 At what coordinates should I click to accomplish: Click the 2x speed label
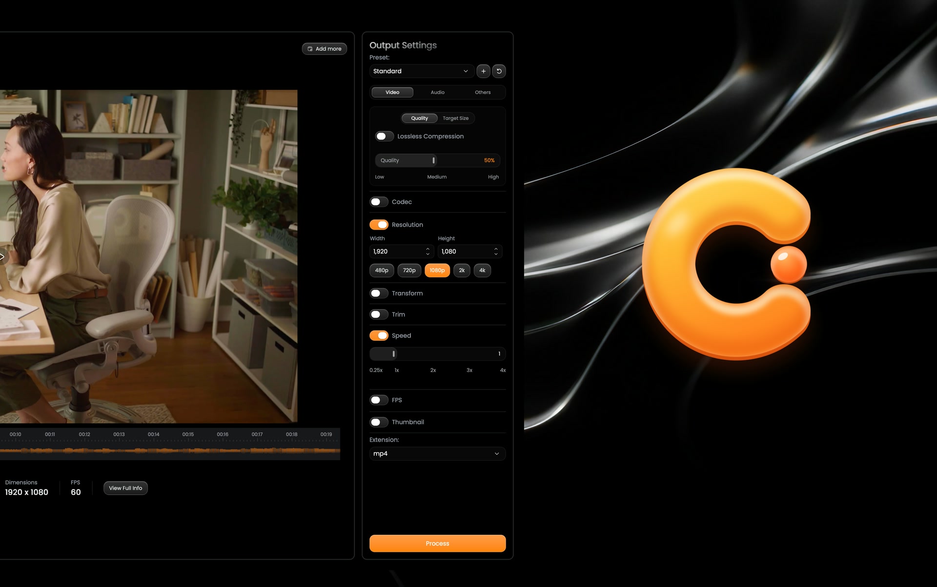(433, 370)
